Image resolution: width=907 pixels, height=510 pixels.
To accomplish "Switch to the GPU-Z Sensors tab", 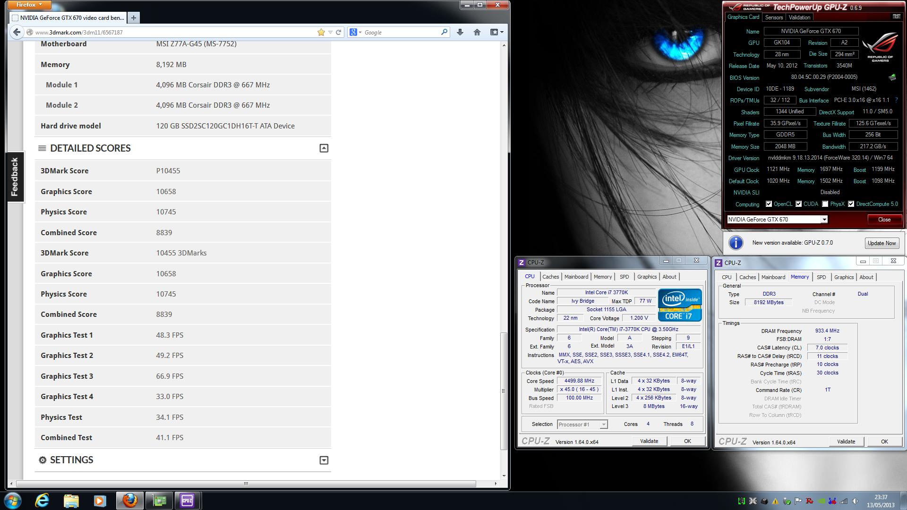I will (x=774, y=17).
